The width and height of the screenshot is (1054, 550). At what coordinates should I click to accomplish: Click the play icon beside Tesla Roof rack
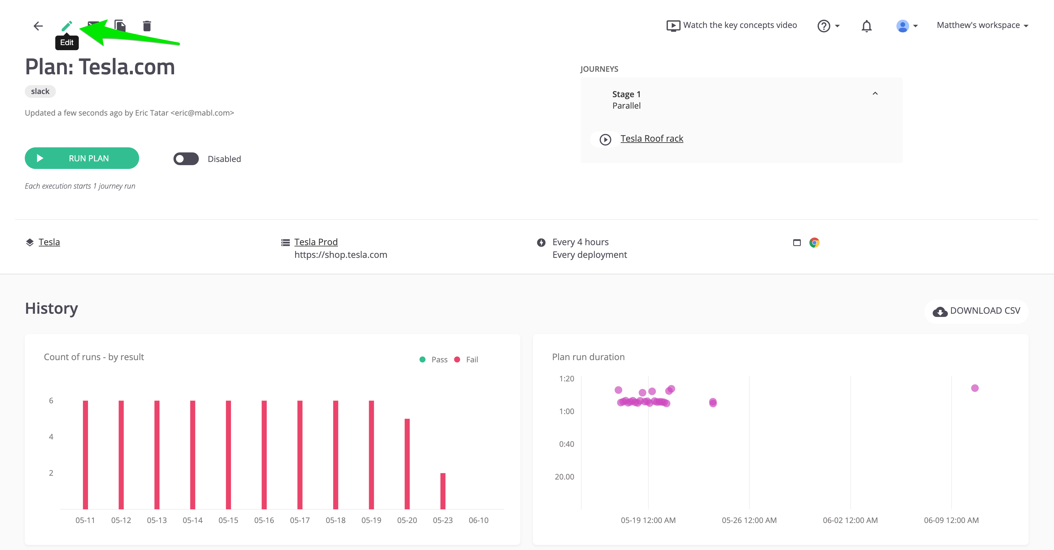pyautogui.click(x=605, y=139)
